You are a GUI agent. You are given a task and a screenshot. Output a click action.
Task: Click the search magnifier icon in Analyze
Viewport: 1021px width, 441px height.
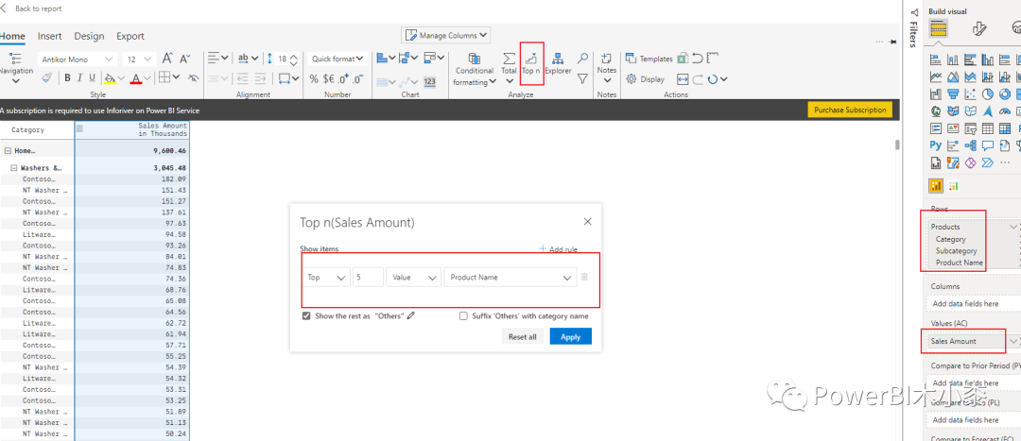582,59
